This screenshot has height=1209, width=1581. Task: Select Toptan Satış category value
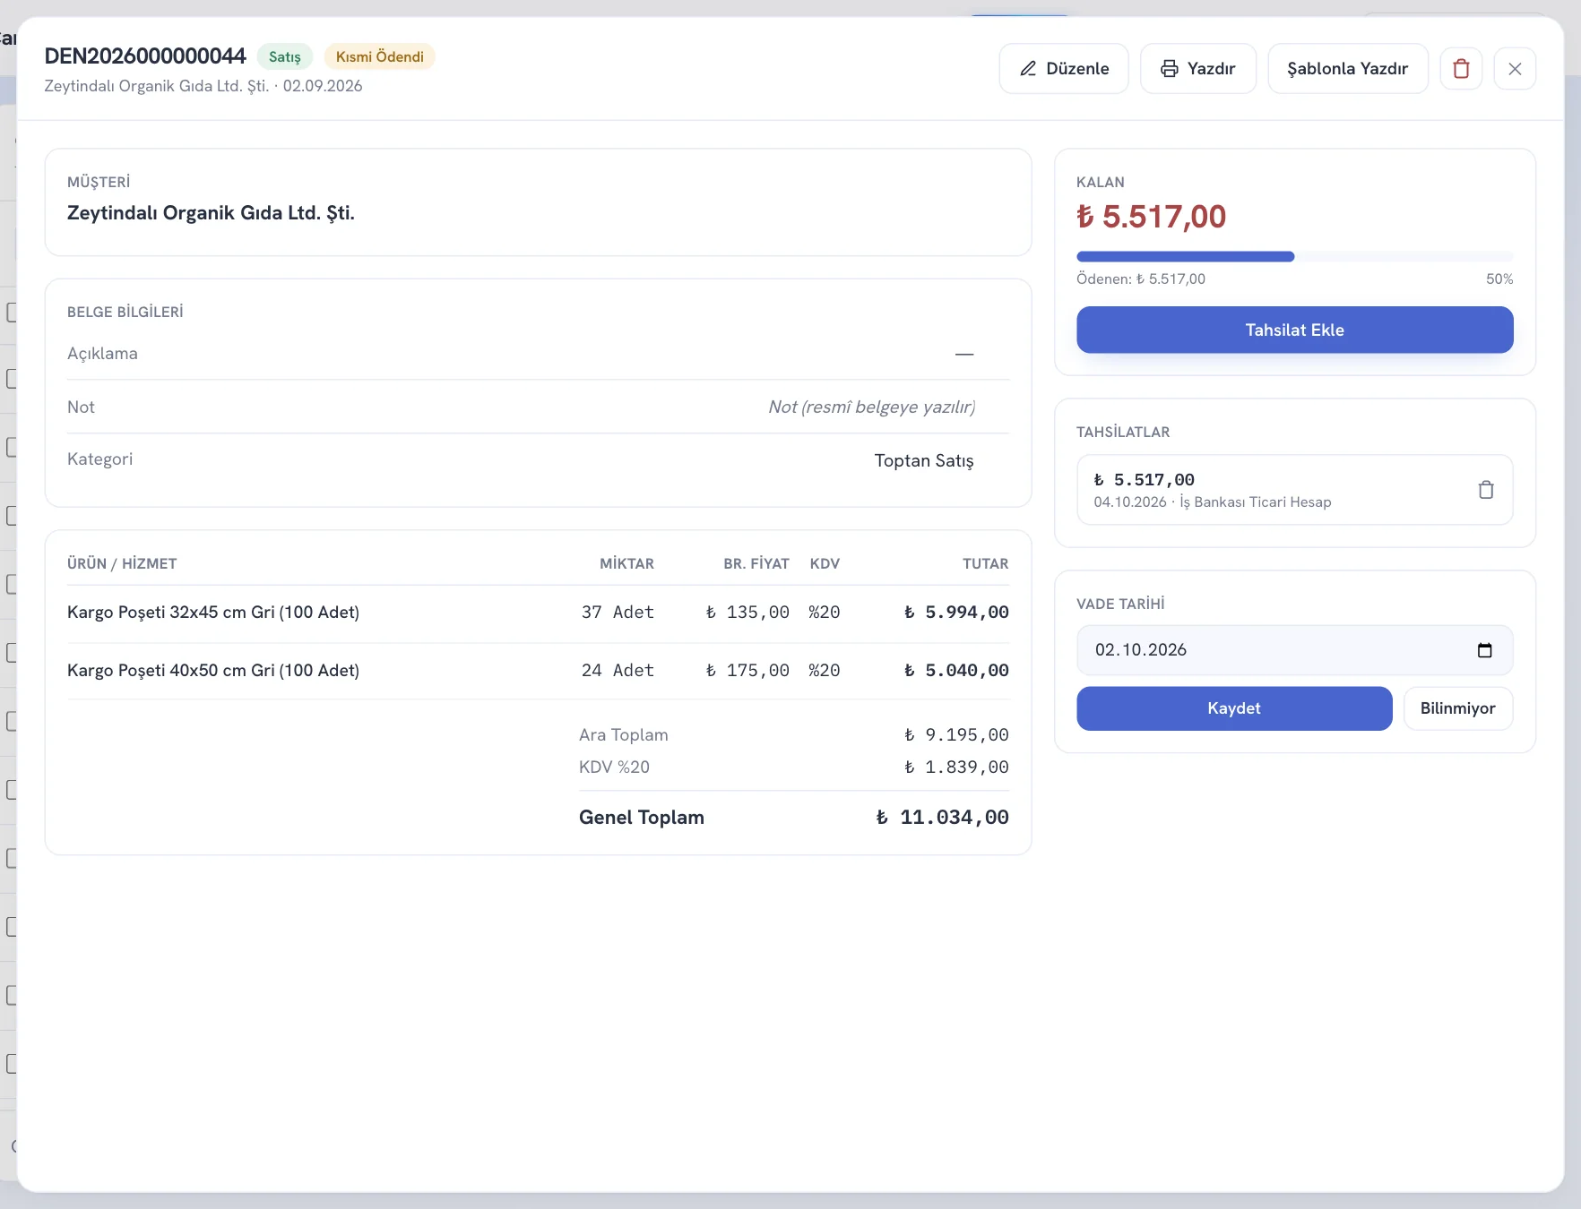pos(924,460)
